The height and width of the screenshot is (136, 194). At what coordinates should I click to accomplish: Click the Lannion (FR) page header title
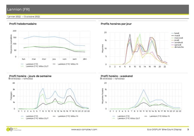[x=18, y=9]
